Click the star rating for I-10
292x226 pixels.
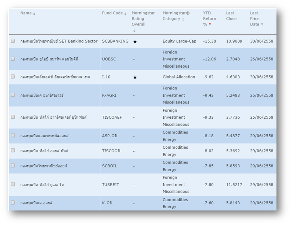tap(135, 77)
